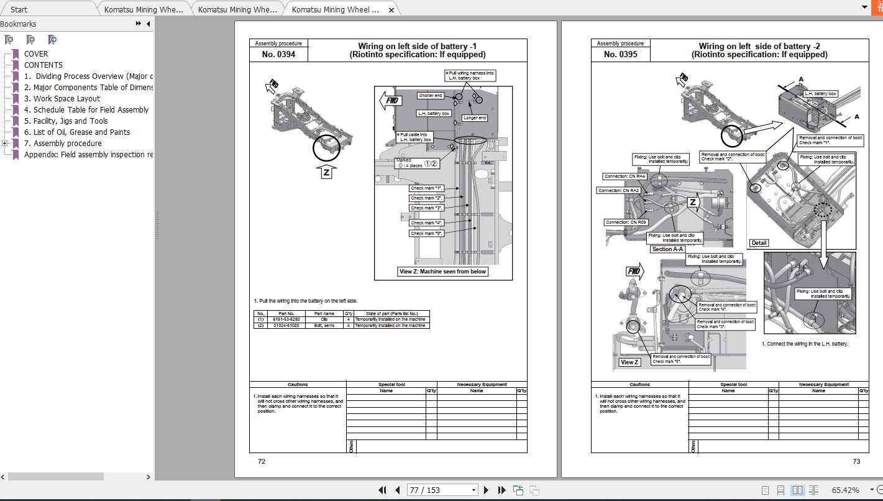
Task: Switch view to single page layout
Action: click(765, 490)
